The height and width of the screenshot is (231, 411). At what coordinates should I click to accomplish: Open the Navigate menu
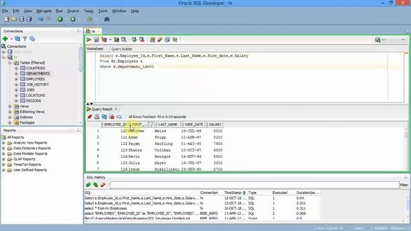(x=44, y=11)
